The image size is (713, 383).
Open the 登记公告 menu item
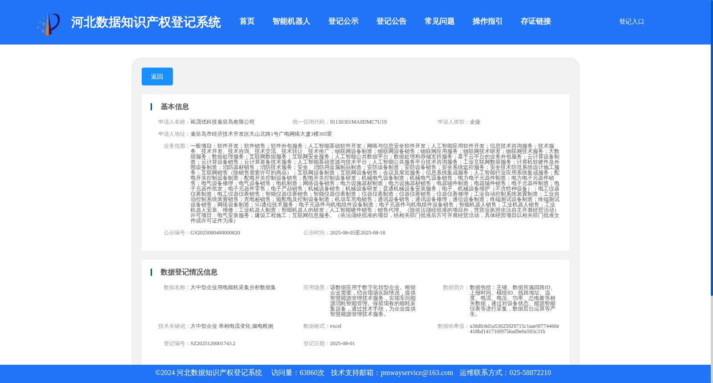pyautogui.click(x=392, y=21)
